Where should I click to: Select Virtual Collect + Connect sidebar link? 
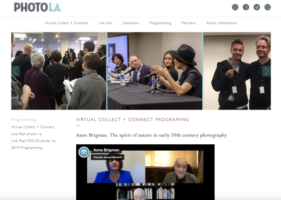point(32,127)
